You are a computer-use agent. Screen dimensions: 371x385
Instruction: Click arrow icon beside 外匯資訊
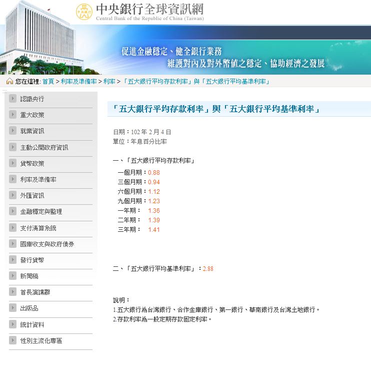[12, 195]
